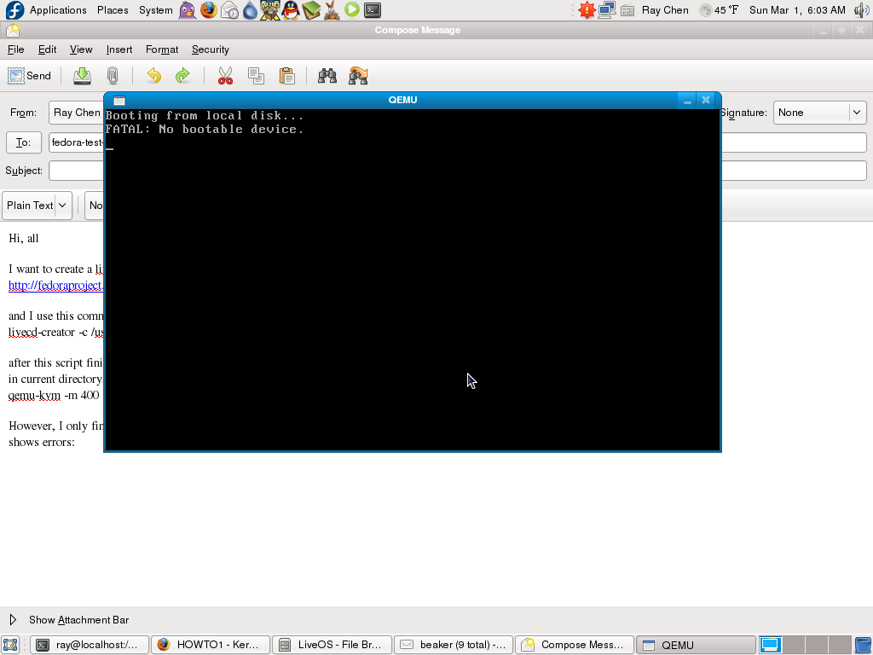Launch the aMule donkey icon in panel
This screenshot has width=873, height=655.
[332, 10]
